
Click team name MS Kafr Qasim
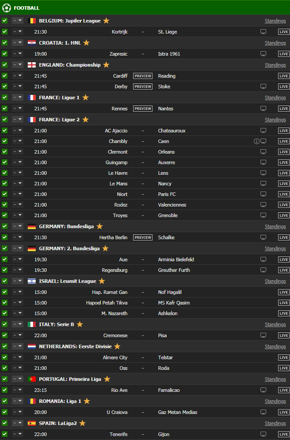click(174, 303)
